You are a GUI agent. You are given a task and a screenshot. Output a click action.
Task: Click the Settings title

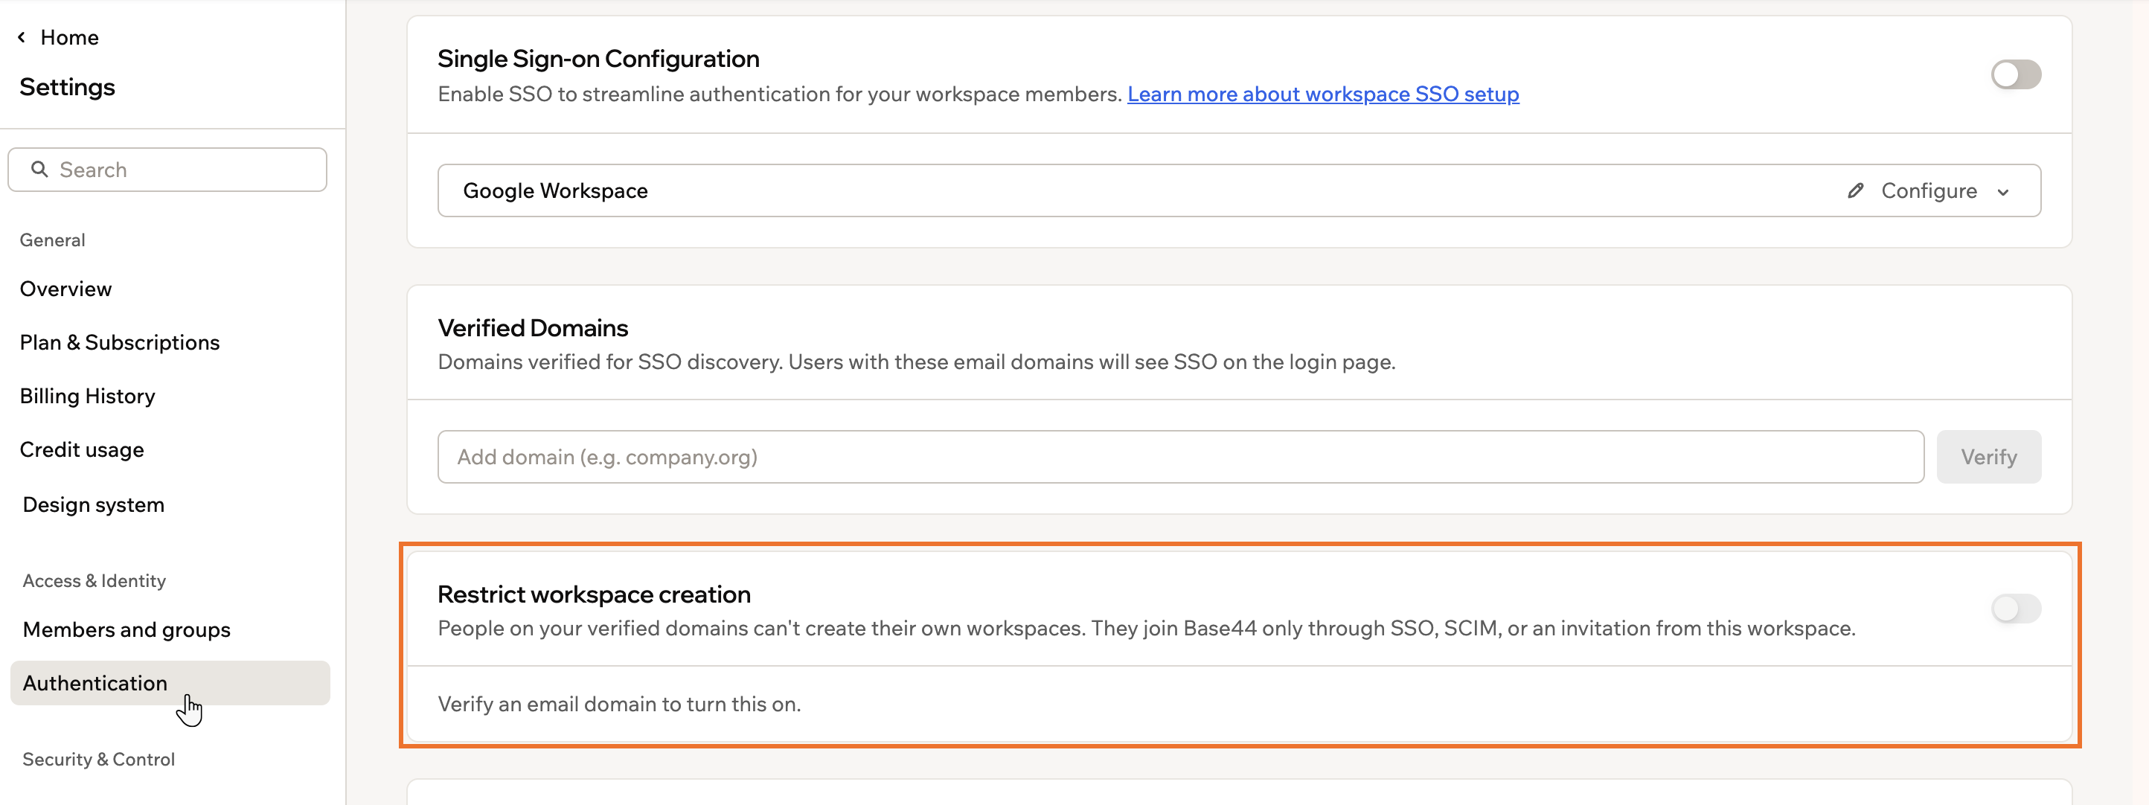pos(68,87)
